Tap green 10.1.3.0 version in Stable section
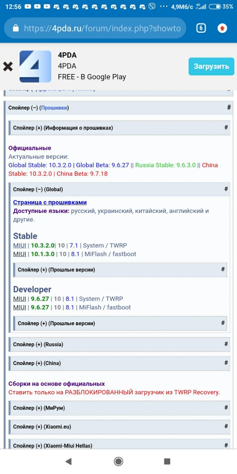The image size is (237, 474). click(x=43, y=254)
